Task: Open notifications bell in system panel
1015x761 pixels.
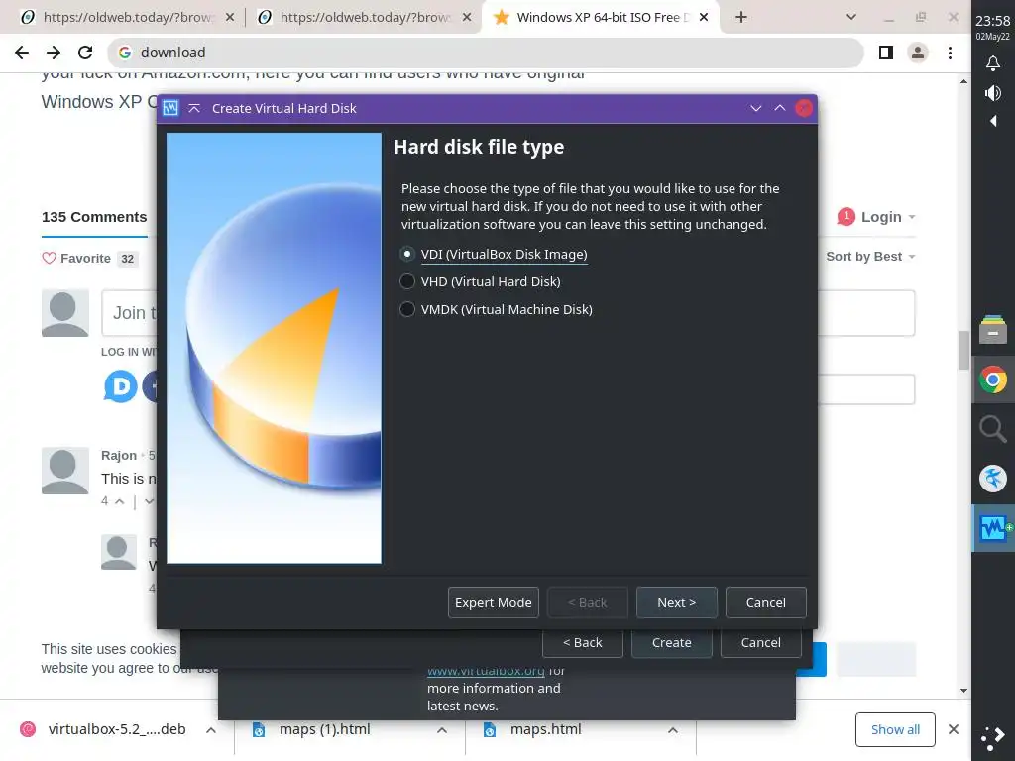Action: pyautogui.click(x=993, y=63)
